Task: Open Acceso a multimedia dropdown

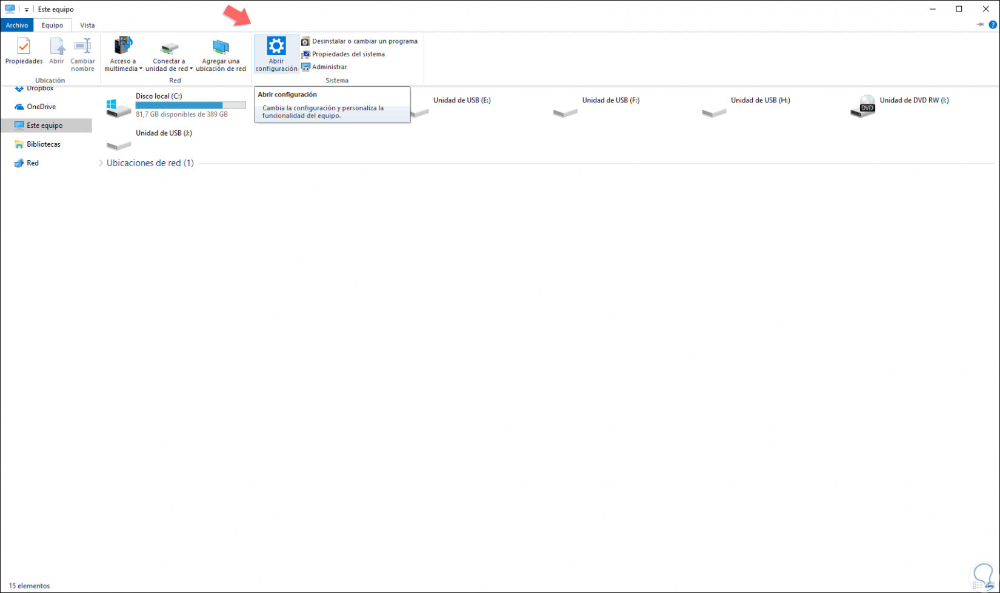Action: coord(123,54)
